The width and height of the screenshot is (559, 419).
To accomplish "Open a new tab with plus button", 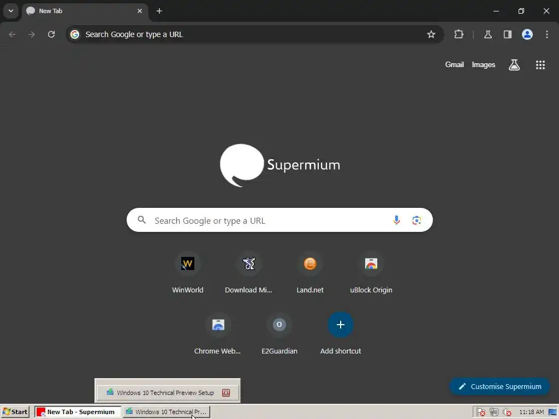I will [x=159, y=11].
